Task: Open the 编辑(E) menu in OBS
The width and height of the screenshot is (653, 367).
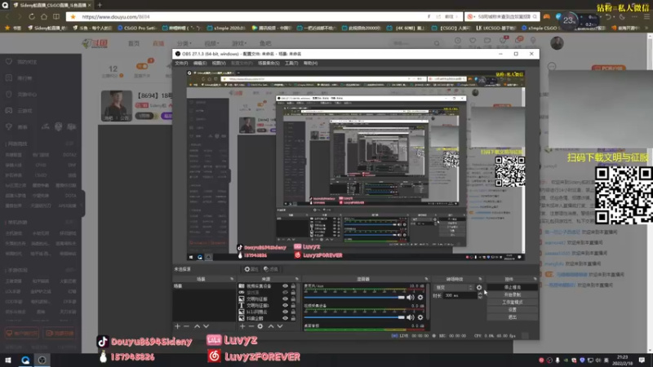Action: click(x=200, y=64)
